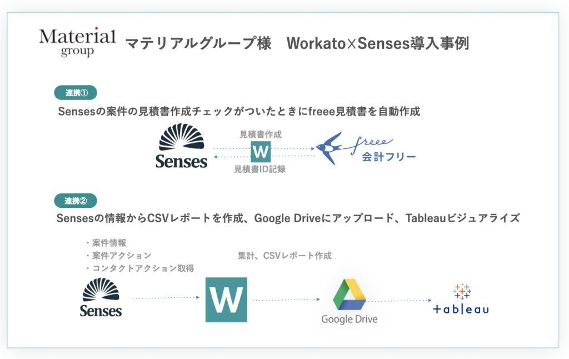Click the ・案件アクション bullet item

click(x=118, y=256)
